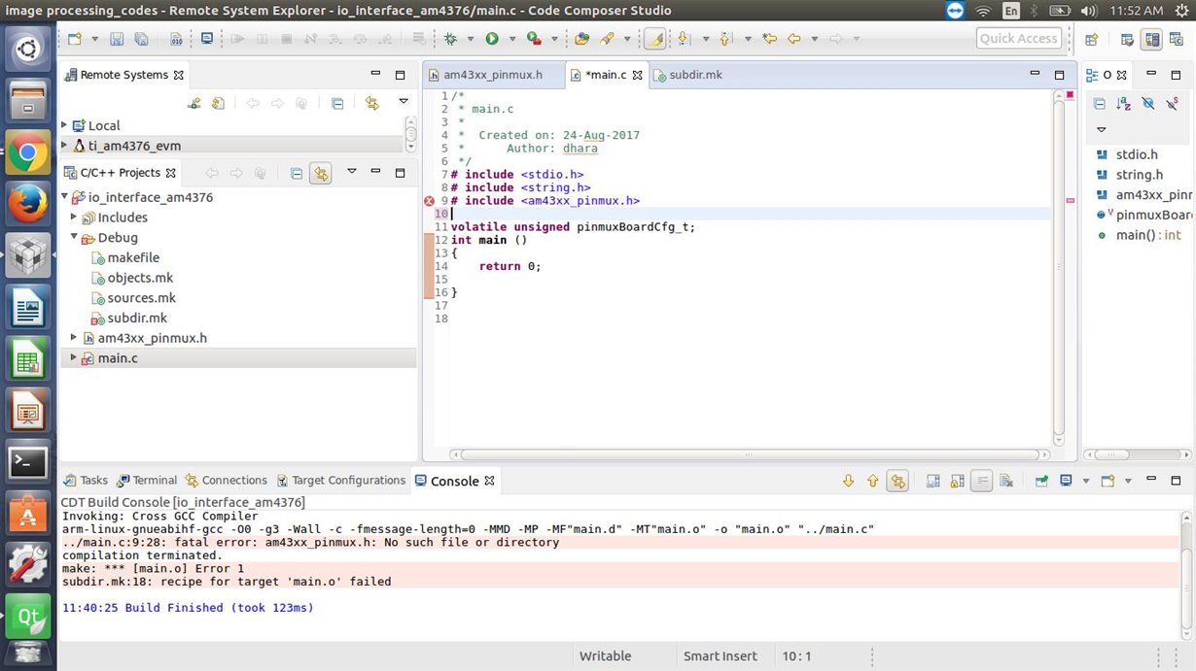Click the Quick Access search field

[1018, 39]
